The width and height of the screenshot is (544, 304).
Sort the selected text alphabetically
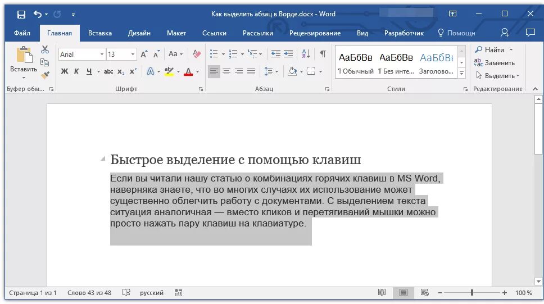click(x=306, y=54)
